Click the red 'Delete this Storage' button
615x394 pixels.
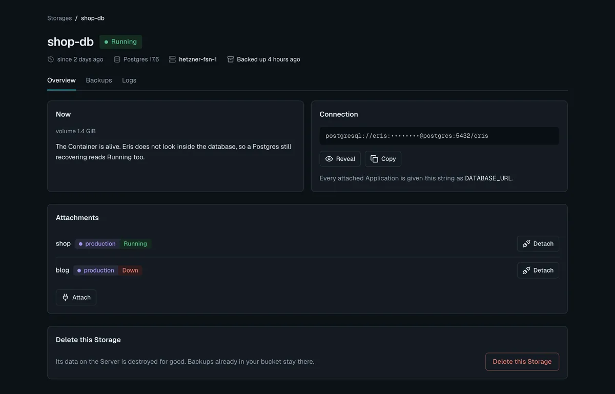(x=522, y=362)
